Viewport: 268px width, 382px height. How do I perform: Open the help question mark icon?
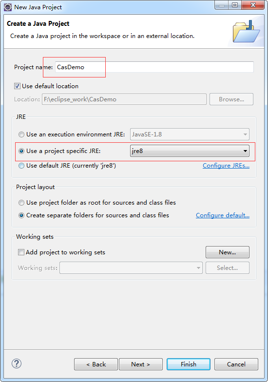tap(17, 363)
